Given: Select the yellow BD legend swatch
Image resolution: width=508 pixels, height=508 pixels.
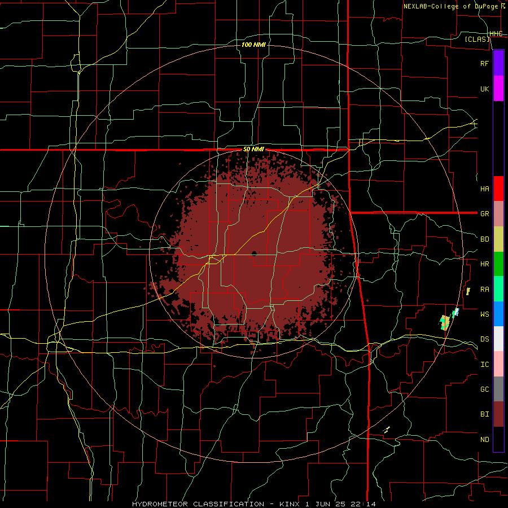Looking at the screenshot, I should pos(498,239).
